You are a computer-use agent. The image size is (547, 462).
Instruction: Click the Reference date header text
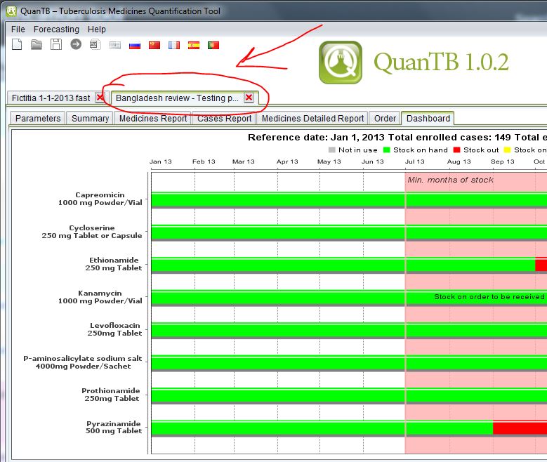coord(397,138)
